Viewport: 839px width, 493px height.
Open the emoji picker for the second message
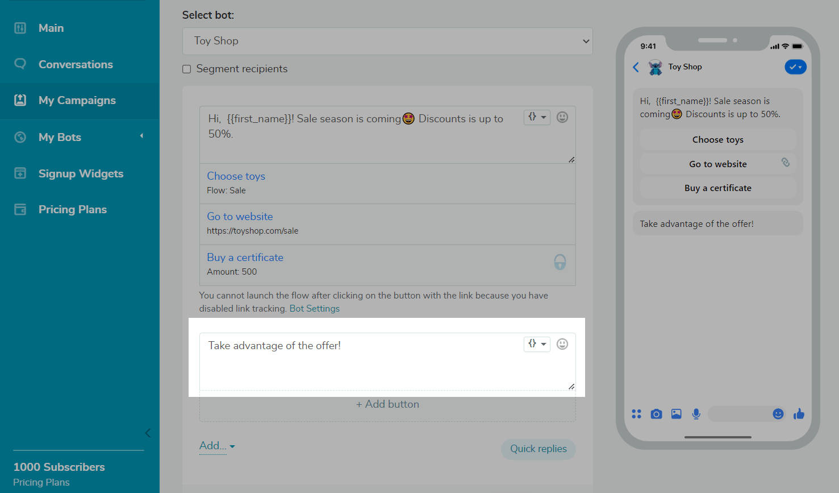click(562, 344)
